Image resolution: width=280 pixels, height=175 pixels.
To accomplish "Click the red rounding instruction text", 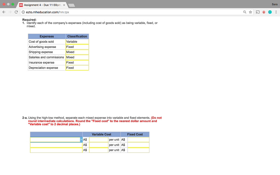I will pos(95,121).
